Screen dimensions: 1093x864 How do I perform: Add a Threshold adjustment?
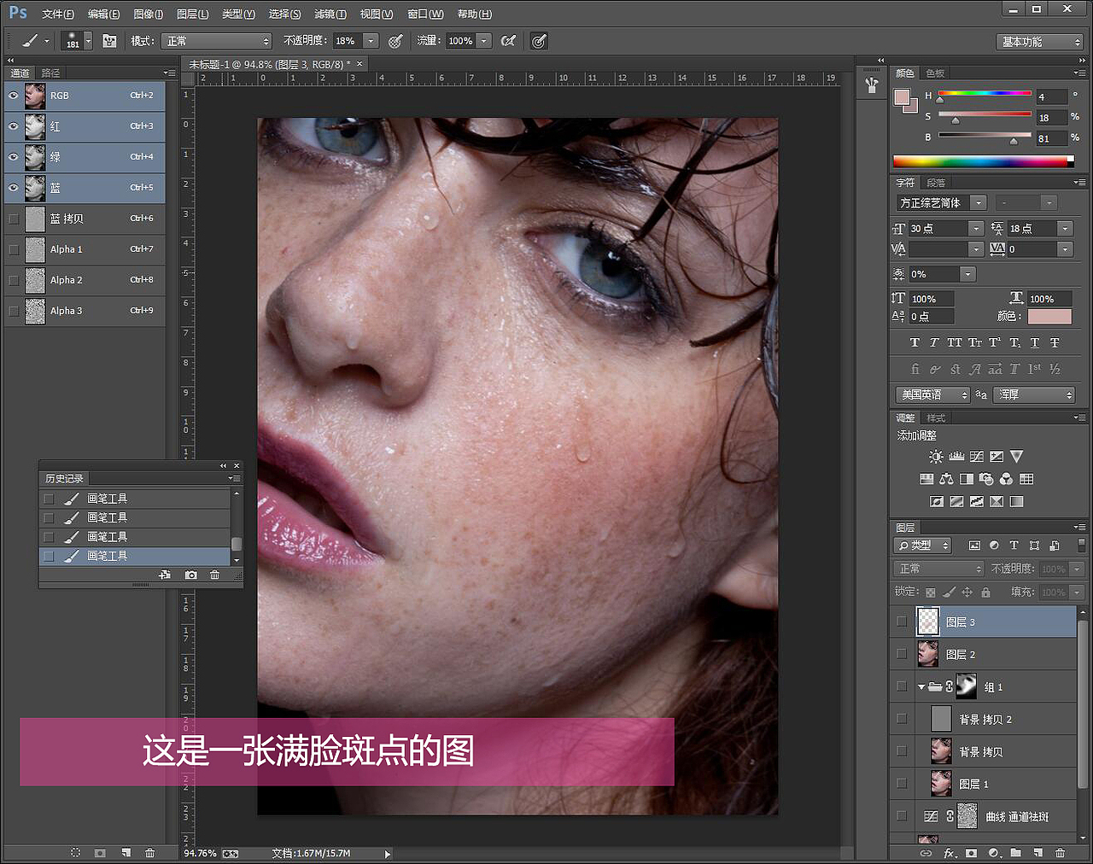tap(977, 501)
